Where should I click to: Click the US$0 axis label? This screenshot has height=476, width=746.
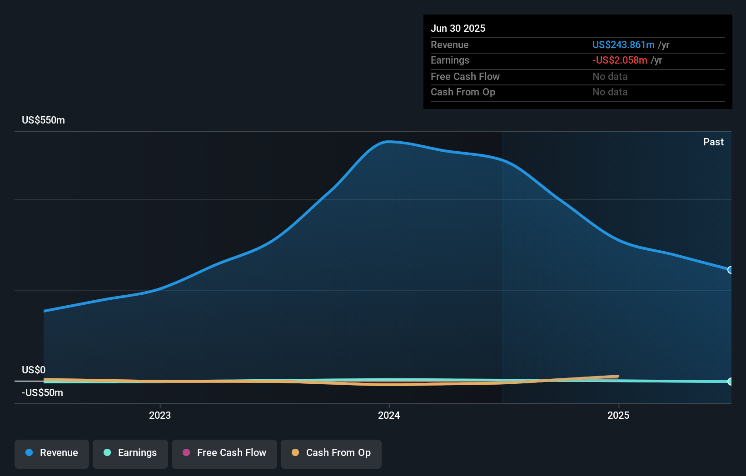[34, 370]
